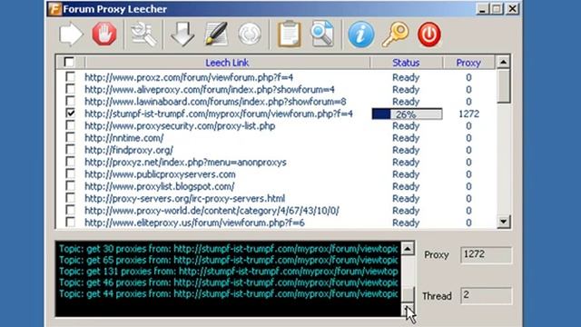Click the gray down arrow import icon
The width and height of the screenshot is (581, 327).
(x=182, y=35)
